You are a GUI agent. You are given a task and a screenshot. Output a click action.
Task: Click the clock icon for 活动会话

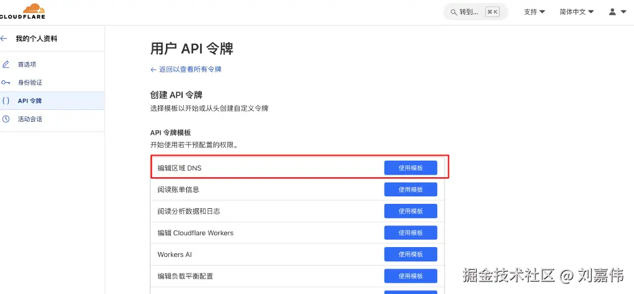(6, 119)
